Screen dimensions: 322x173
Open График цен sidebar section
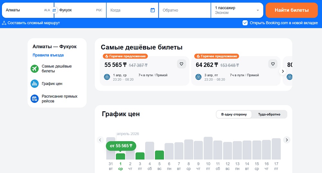(52, 84)
